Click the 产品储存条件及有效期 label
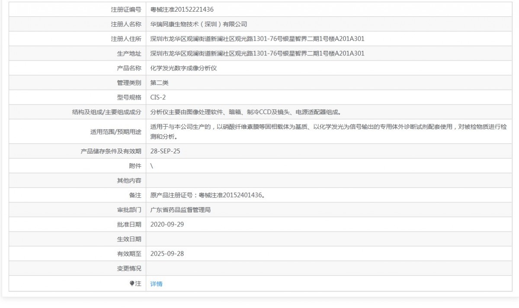The height and width of the screenshot is (308, 519). click(x=111, y=151)
